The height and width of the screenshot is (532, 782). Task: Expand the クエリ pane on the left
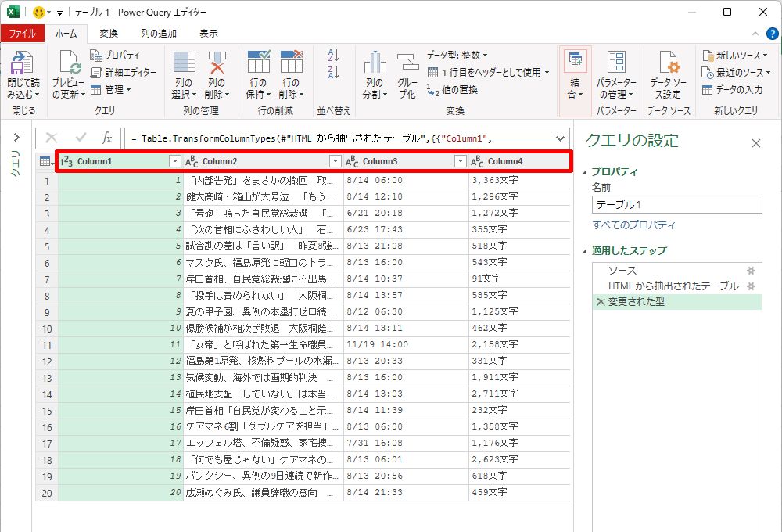point(16,138)
